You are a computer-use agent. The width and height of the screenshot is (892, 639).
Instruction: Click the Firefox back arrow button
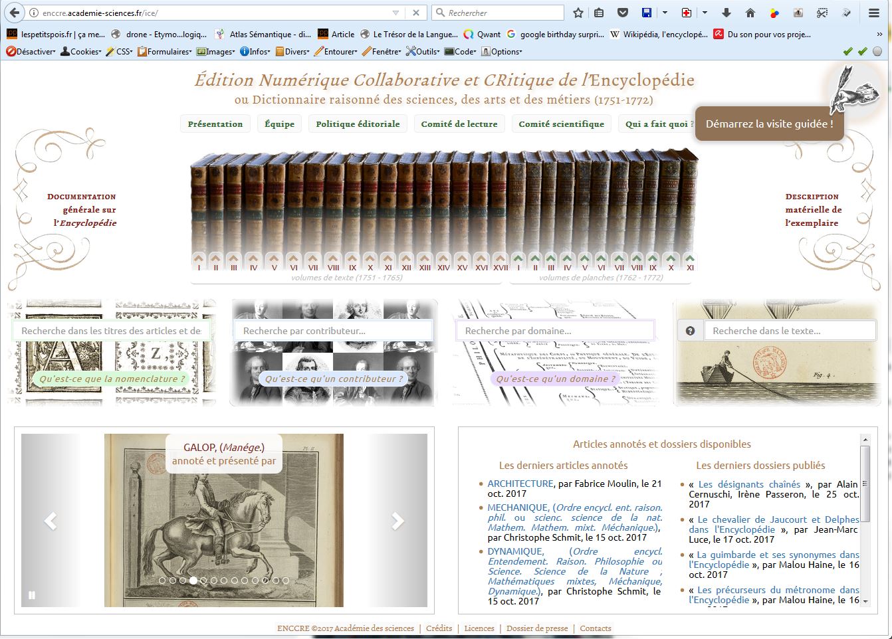[15, 13]
